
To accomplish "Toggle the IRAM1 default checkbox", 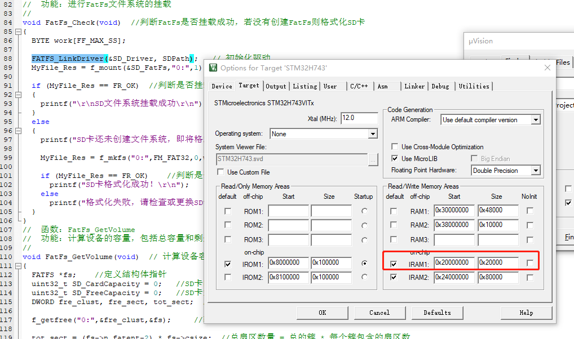I will click(x=394, y=264).
